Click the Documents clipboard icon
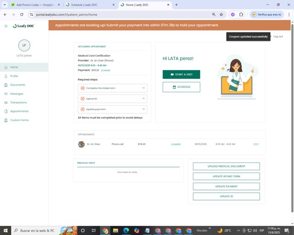 (6, 85)
